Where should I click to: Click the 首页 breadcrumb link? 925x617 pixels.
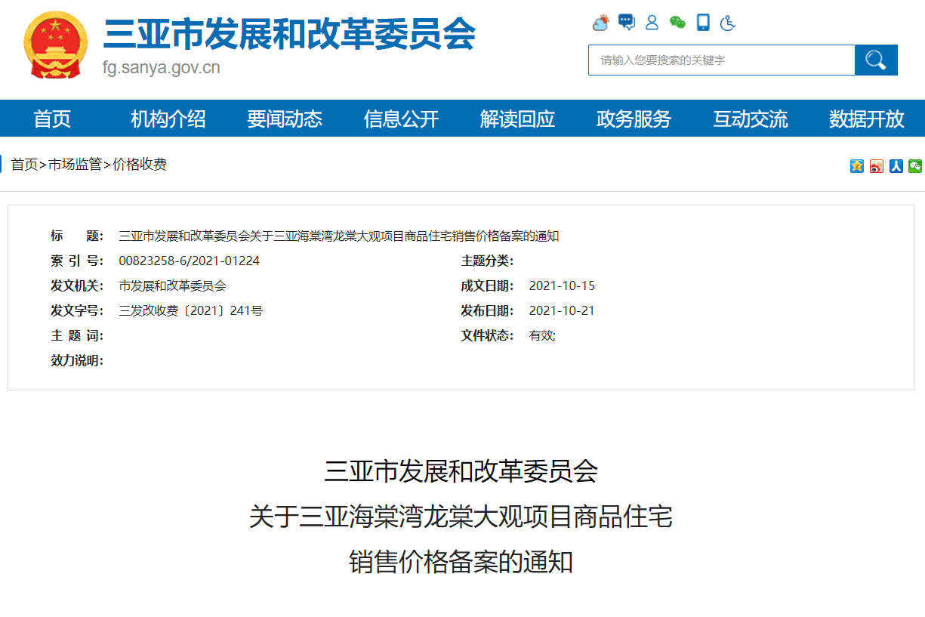[24, 165]
